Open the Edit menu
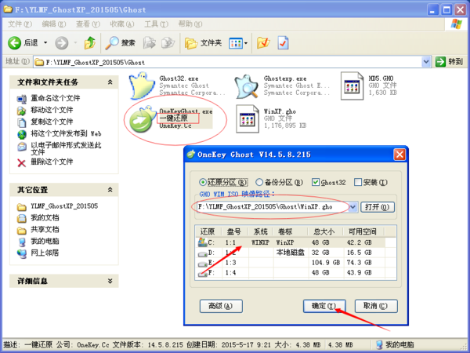The width and height of the screenshot is (470, 353). [53, 24]
